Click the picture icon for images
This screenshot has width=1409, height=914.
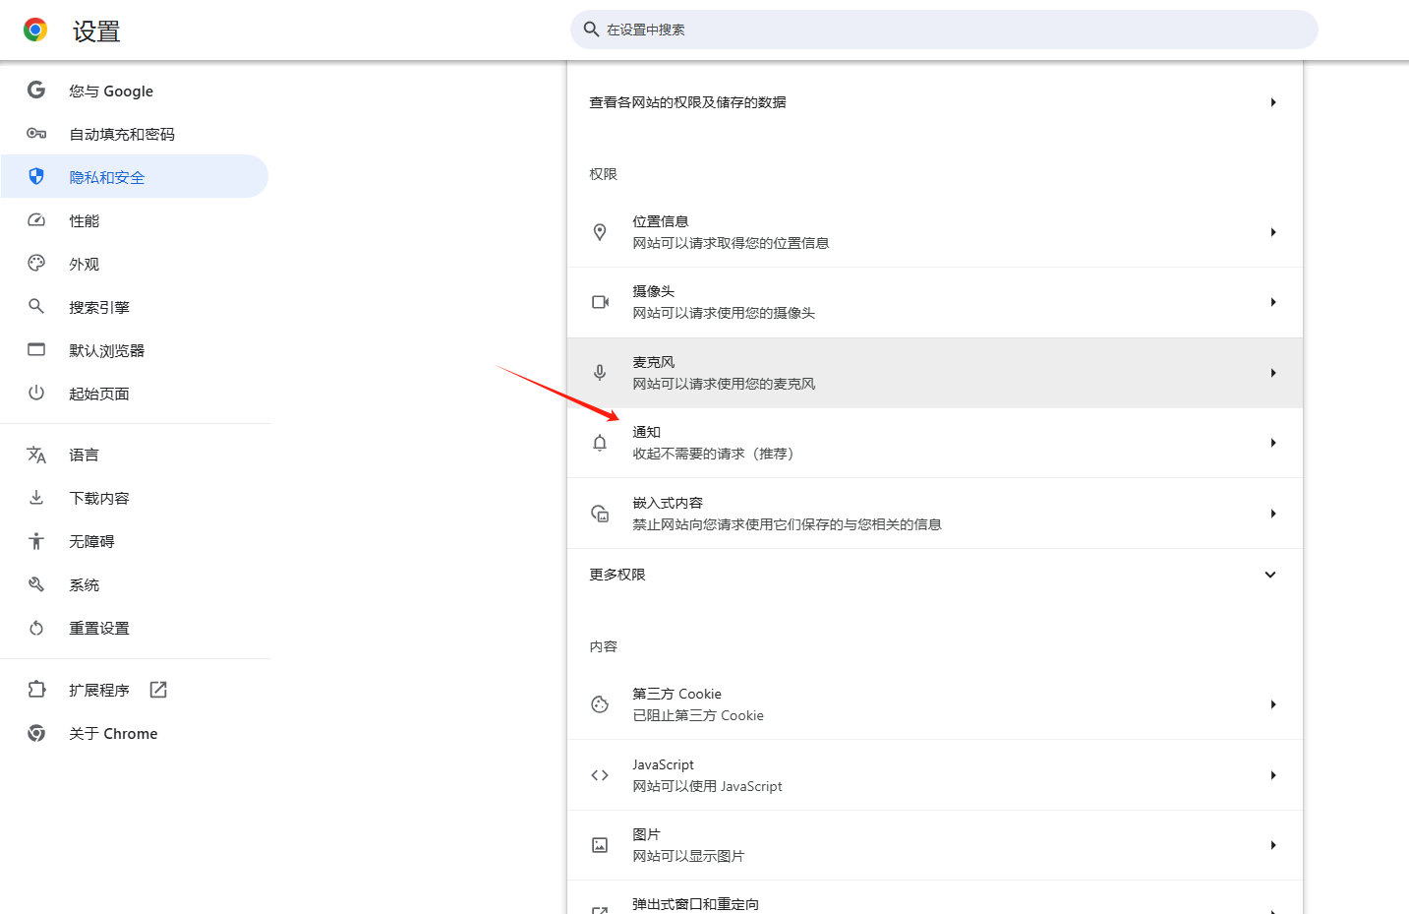[x=600, y=845]
